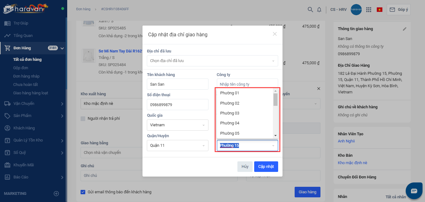
Task: Click the "Cập nhật" button
Action: tap(266, 167)
